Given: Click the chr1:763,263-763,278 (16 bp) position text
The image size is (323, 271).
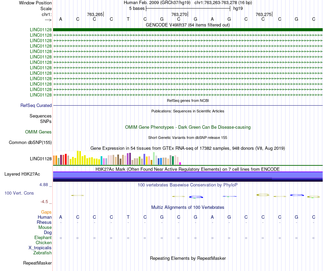Looking at the screenshot, I should point(223,3).
